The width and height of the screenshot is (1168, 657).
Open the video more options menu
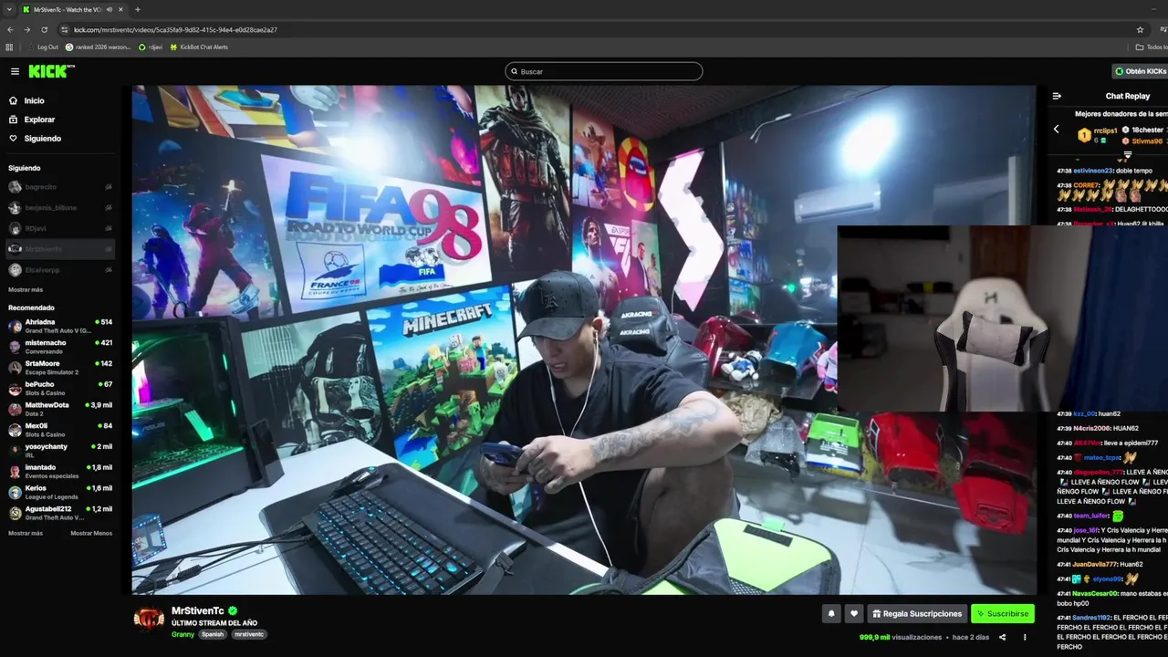tap(1025, 638)
